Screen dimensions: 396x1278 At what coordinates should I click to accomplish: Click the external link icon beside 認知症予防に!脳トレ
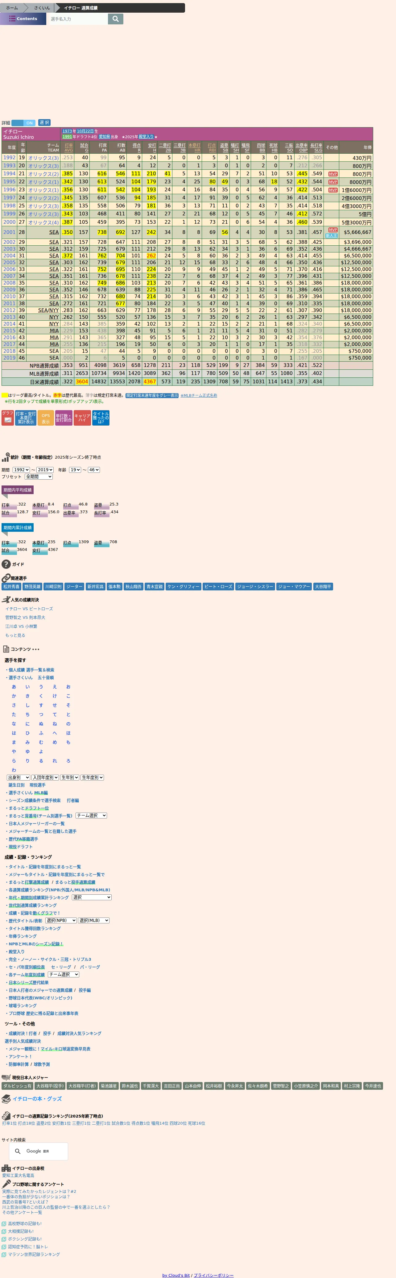(x=4, y=1247)
